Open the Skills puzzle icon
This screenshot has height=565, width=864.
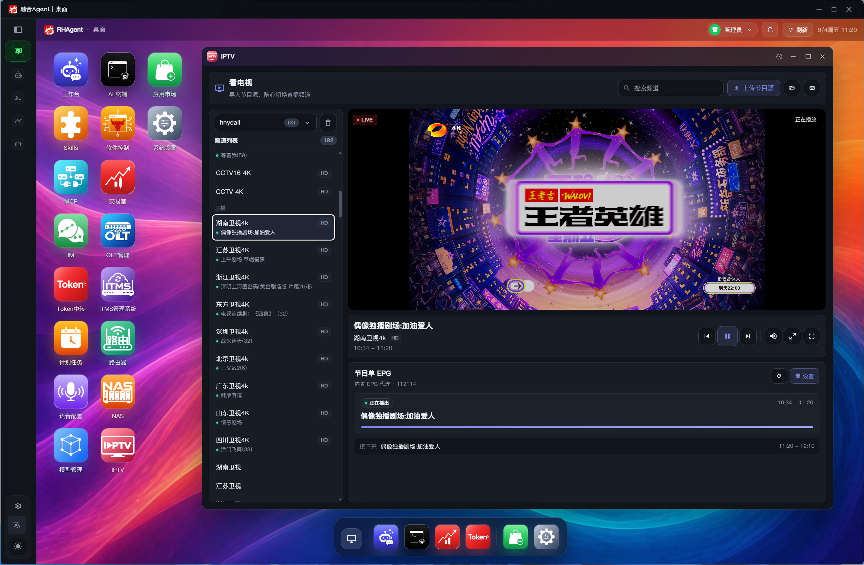(x=71, y=124)
